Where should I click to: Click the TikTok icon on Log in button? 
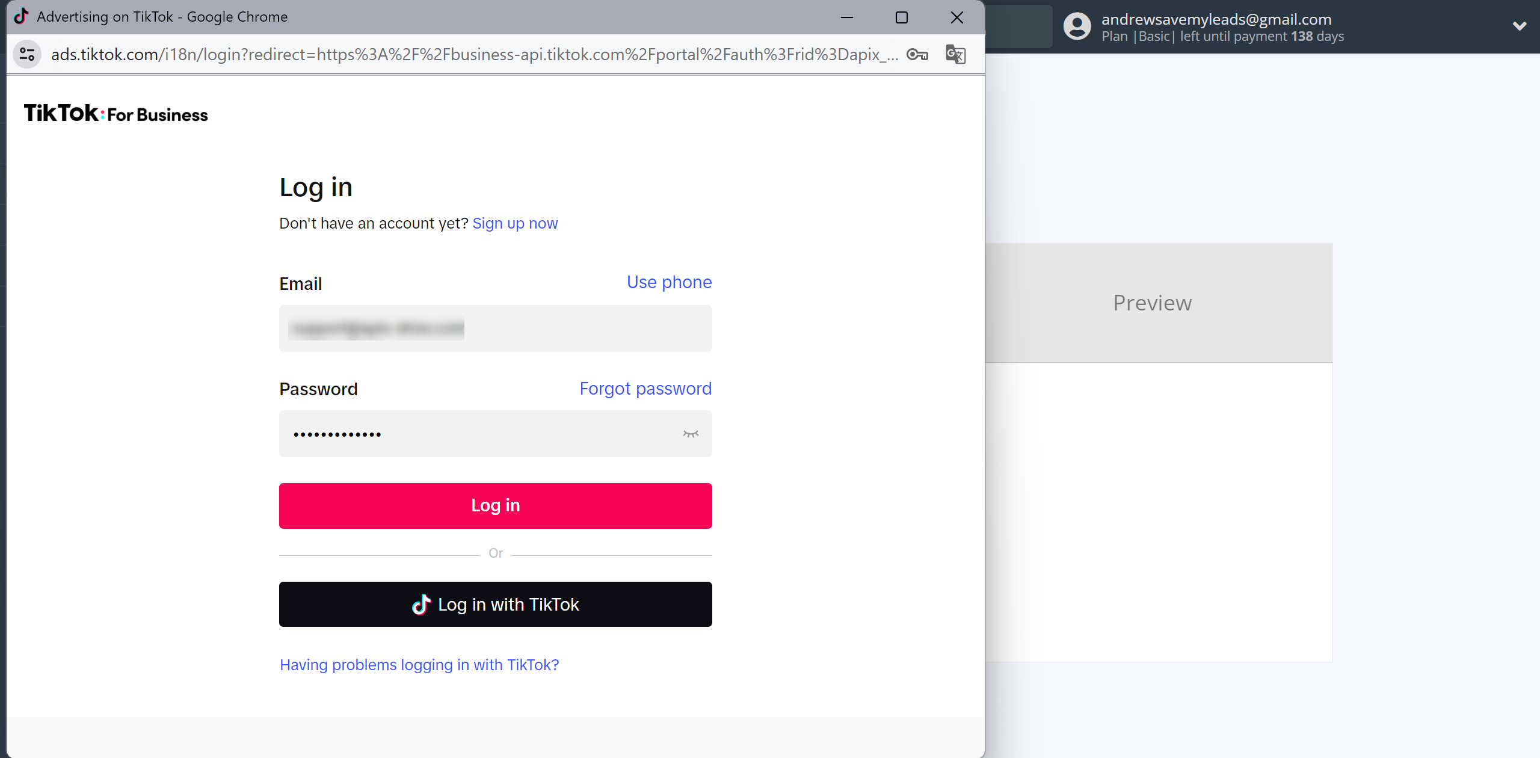click(x=420, y=604)
